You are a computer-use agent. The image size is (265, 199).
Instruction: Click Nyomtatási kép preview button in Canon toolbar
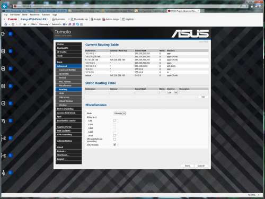(79, 19)
